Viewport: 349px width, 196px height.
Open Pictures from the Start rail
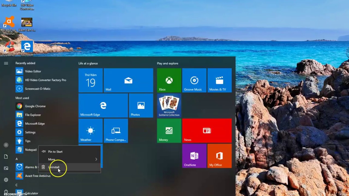coord(6,168)
